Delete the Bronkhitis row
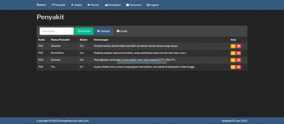Image resolution: width=284 pixels, height=124 pixels. pos(238,53)
